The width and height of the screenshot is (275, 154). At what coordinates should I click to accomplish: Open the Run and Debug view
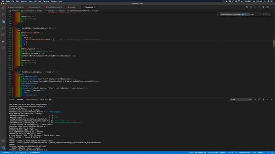pos(3,28)
